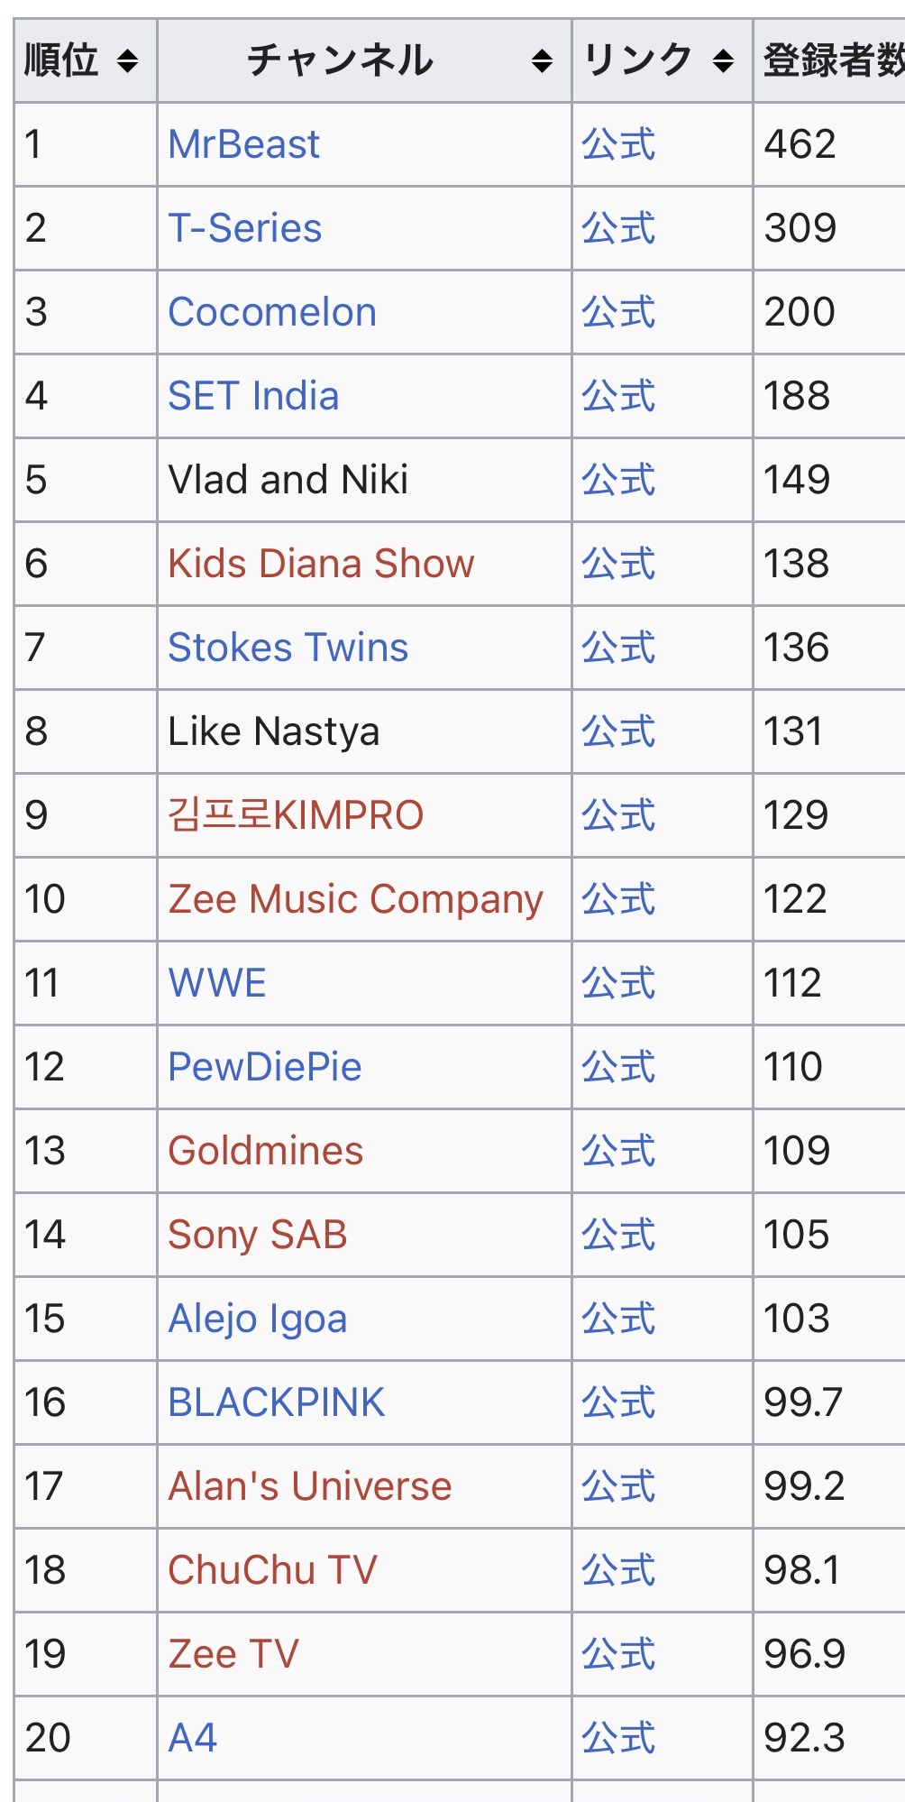The height and width of the screenshot is (1802, 905).
Task: Open 公式 link for Vlad and Niki
Action: pyautogui.click(x=618, y=480)
